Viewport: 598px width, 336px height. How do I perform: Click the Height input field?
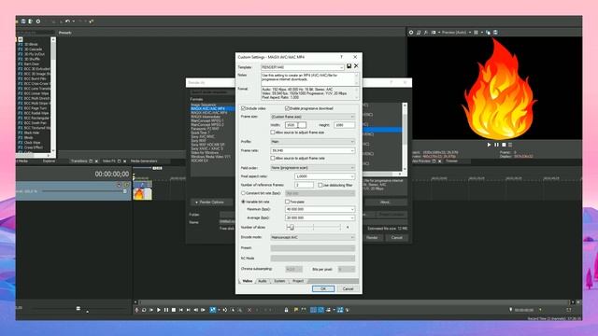coord(345,125)
